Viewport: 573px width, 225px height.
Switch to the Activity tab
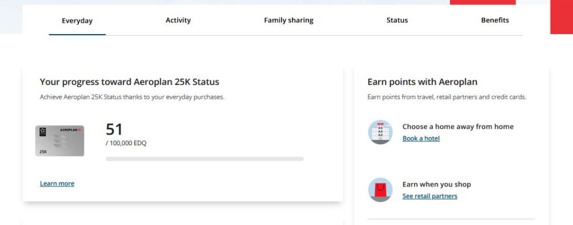pyautogui.click(x=178, y=21)
